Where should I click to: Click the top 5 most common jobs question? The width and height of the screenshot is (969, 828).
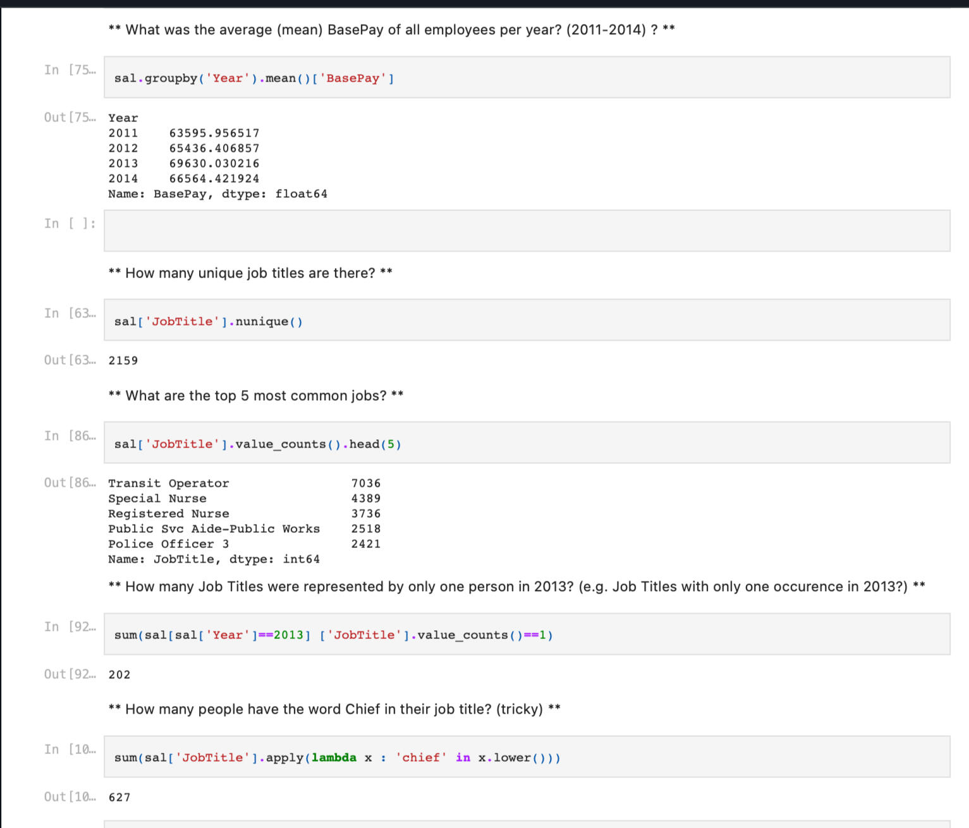click(255, 396)
